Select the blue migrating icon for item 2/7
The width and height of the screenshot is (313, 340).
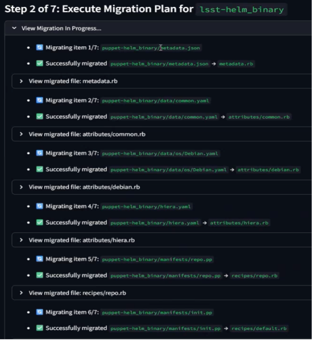pos(39,100)
